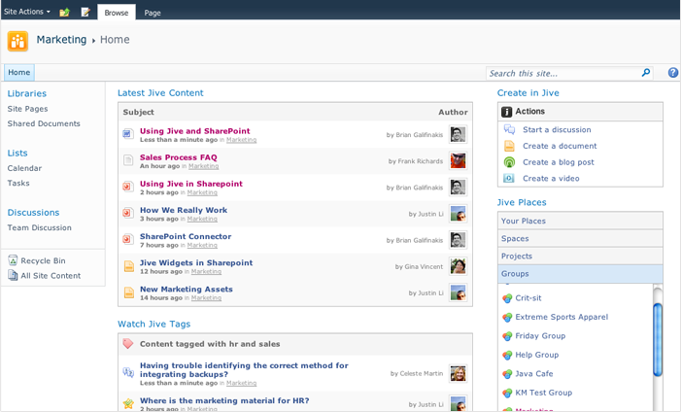Image resolution: width=681 pixels, height=412 pixels.
Task: Open the Crit-sit group
Action: click(528, 298)
